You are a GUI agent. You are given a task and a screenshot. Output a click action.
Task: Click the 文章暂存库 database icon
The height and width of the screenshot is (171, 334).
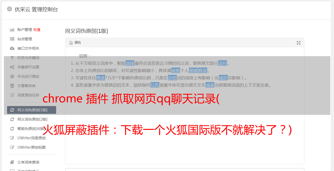(x=12, y=86)
